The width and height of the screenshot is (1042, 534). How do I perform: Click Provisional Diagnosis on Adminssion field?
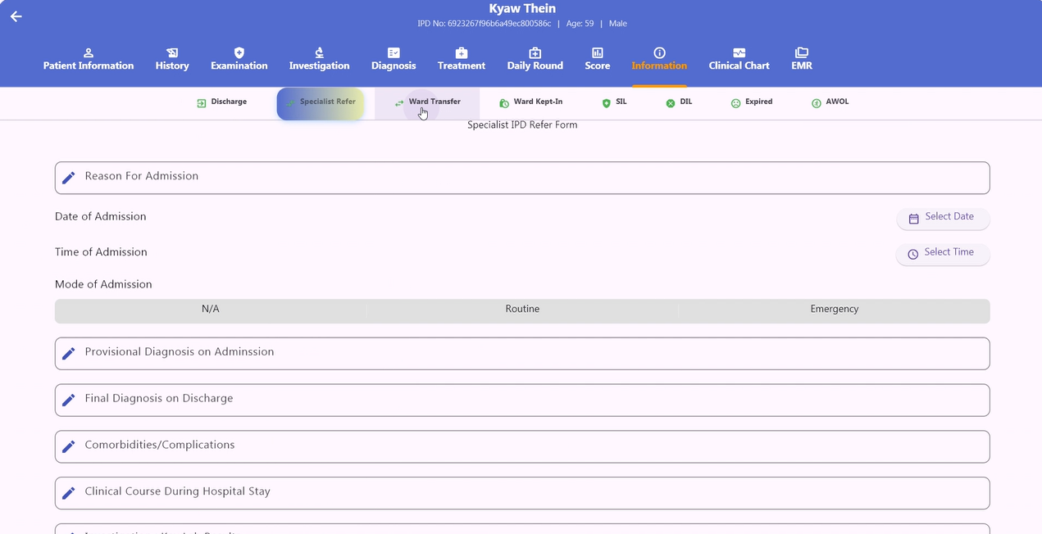click(522, 354)
